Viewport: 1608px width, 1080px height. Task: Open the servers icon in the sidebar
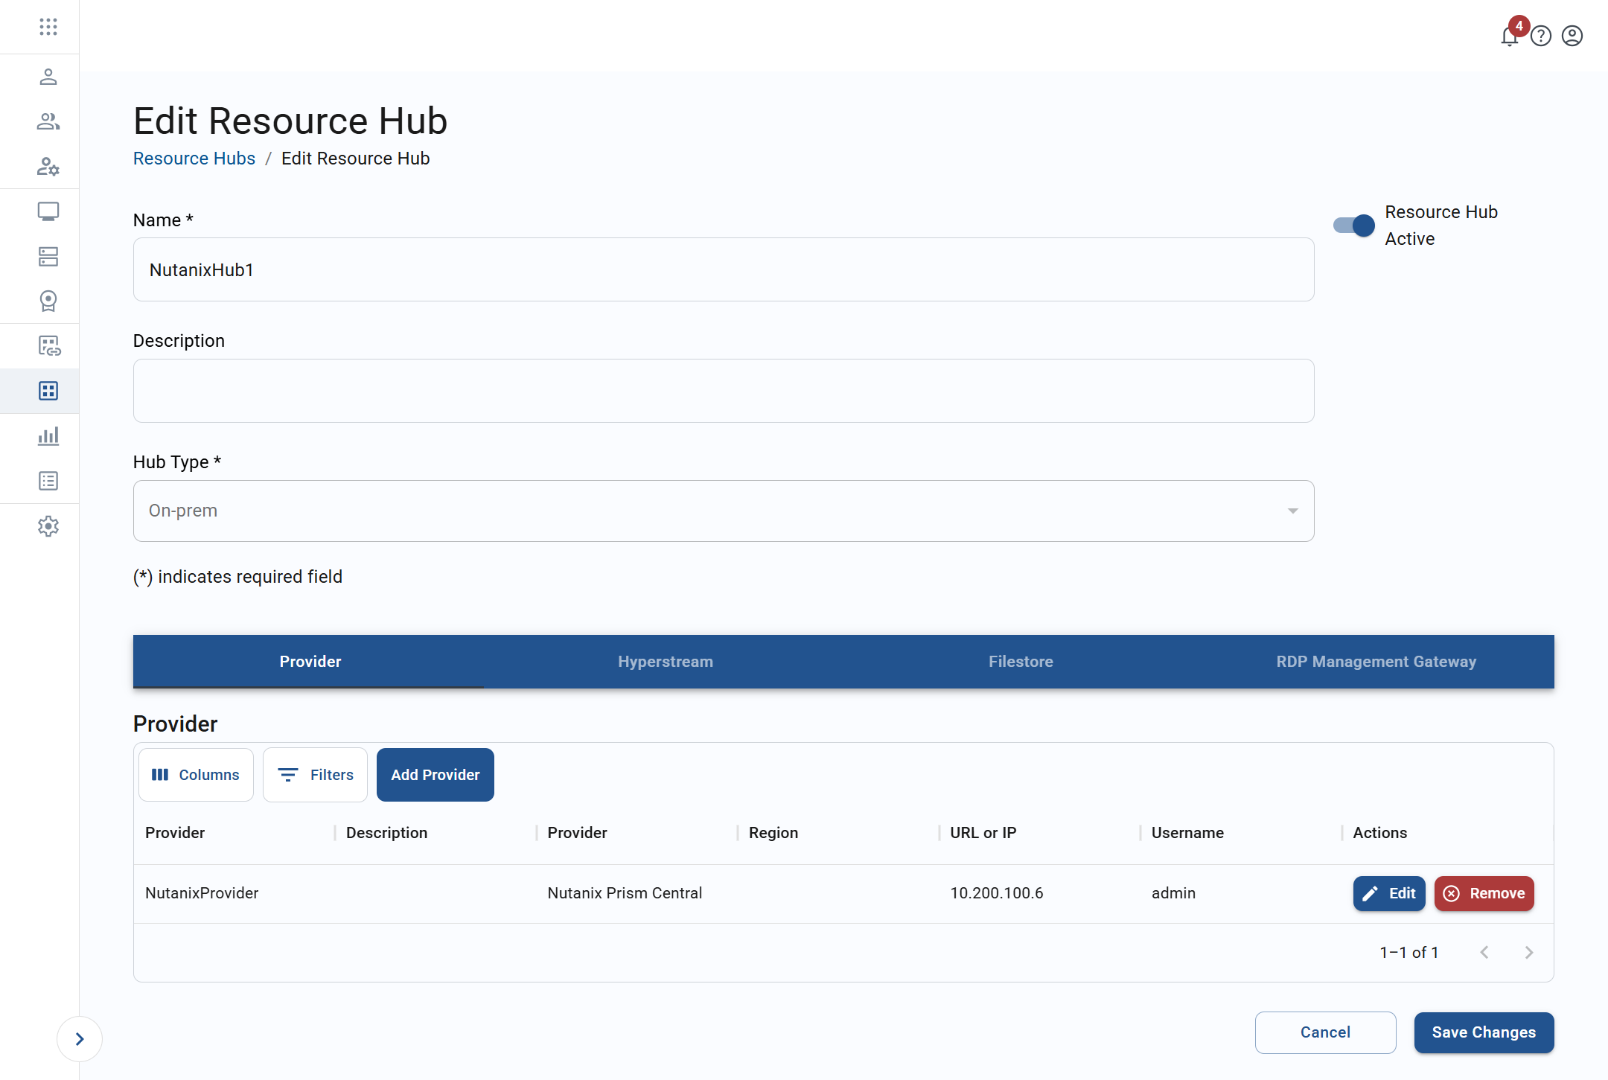(x=48, y=256)
